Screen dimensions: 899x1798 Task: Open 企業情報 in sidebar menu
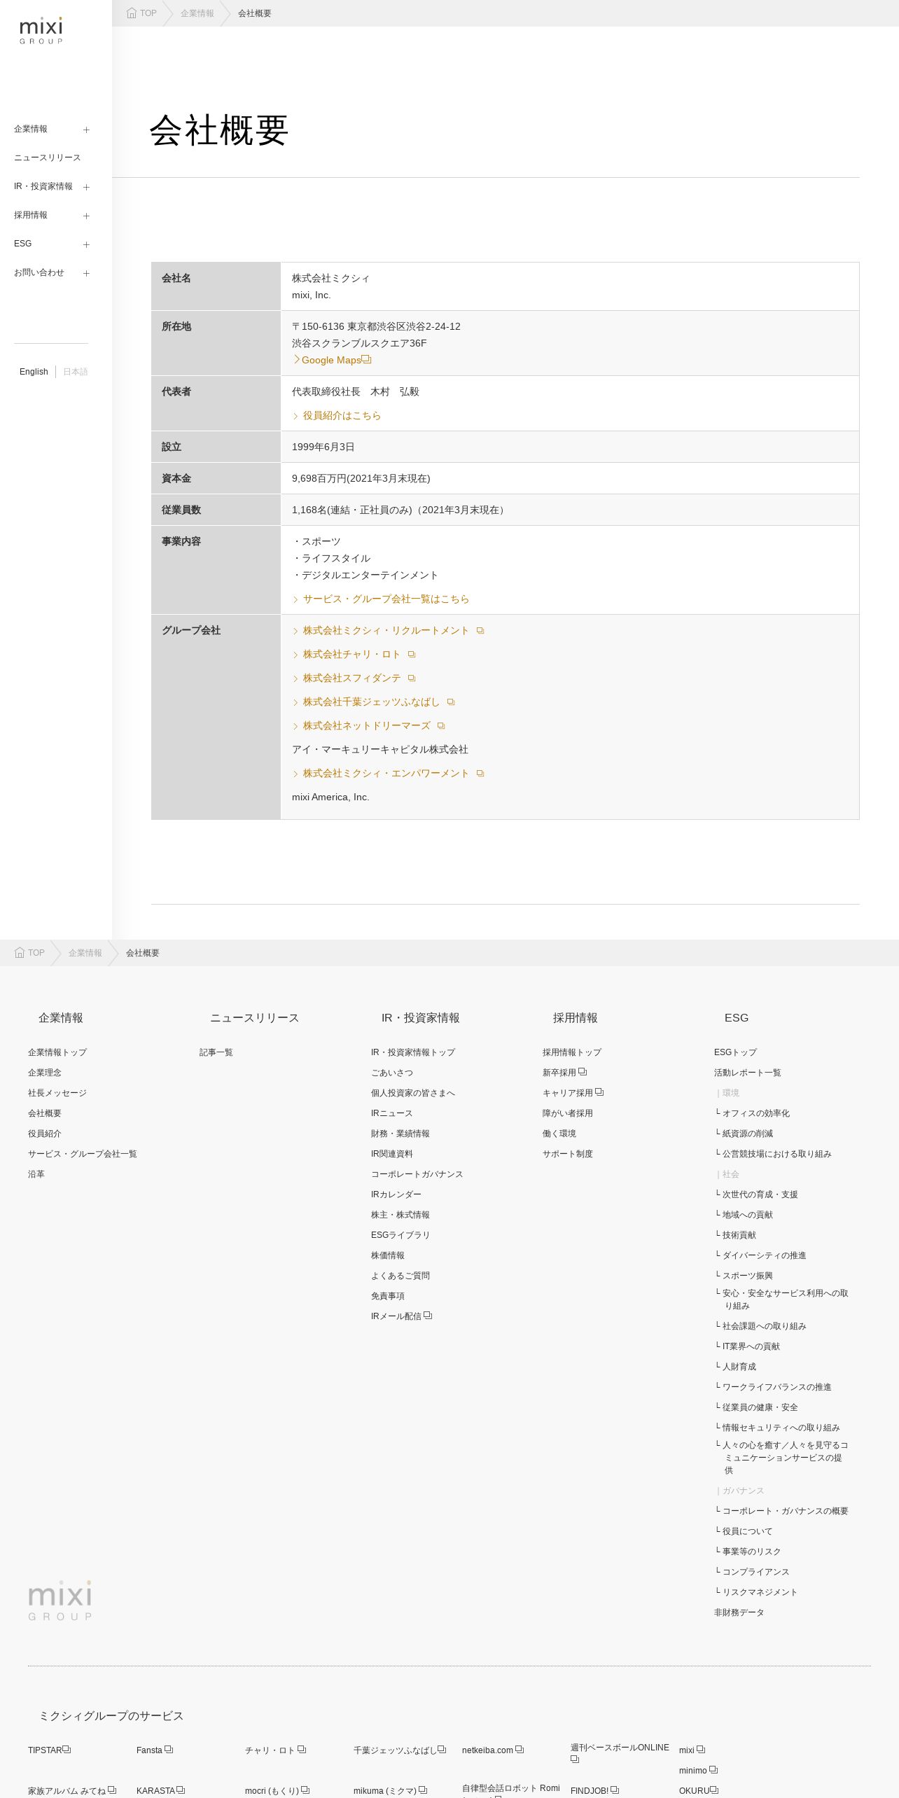click(31, 129)
